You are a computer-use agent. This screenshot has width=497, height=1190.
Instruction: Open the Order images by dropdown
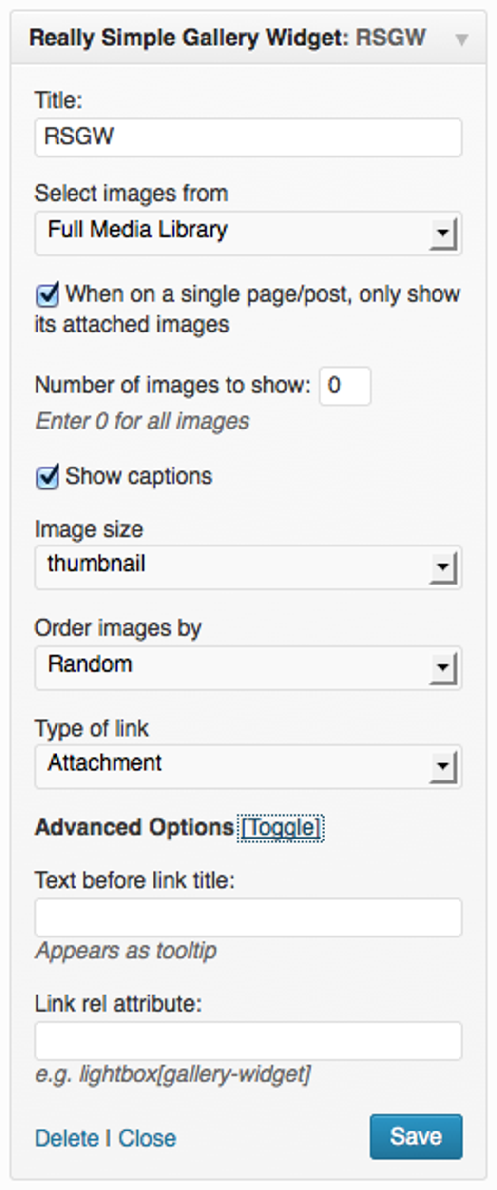click(244, 664)
